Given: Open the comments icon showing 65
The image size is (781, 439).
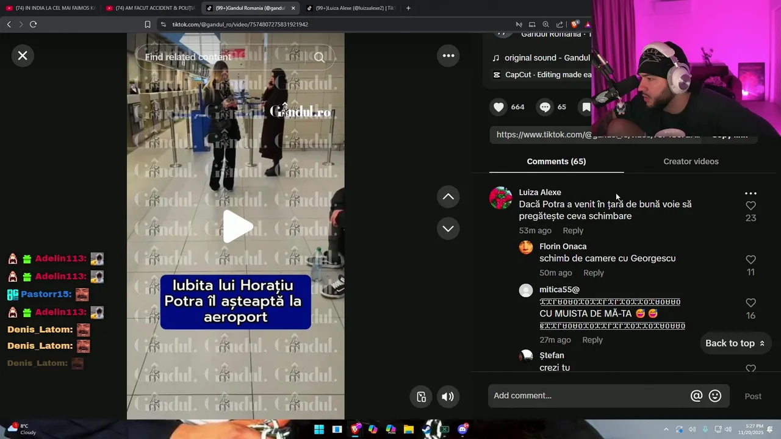Looking at the screenshot, I should [x=545, y=107].
